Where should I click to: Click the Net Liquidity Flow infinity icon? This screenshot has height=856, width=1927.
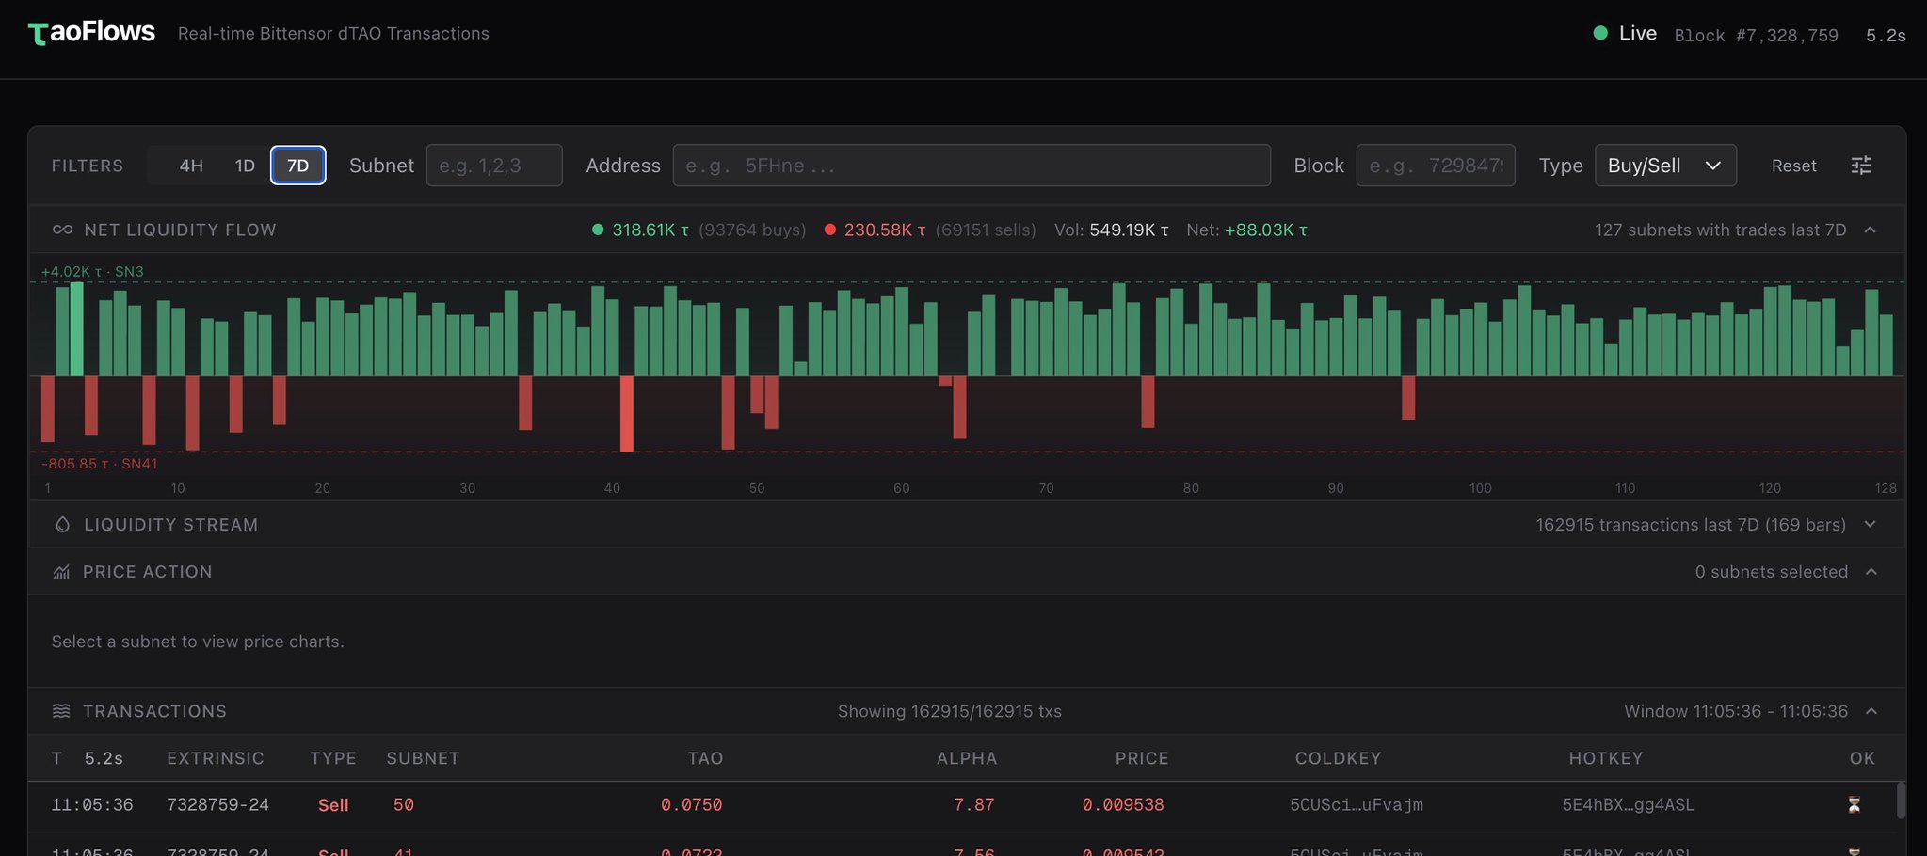[62, 230]
